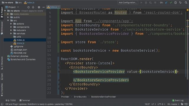Screen dimensions: 189x106
Task: Click the warning indicator at top of editor scrollbar
Action: coord(188,10)
